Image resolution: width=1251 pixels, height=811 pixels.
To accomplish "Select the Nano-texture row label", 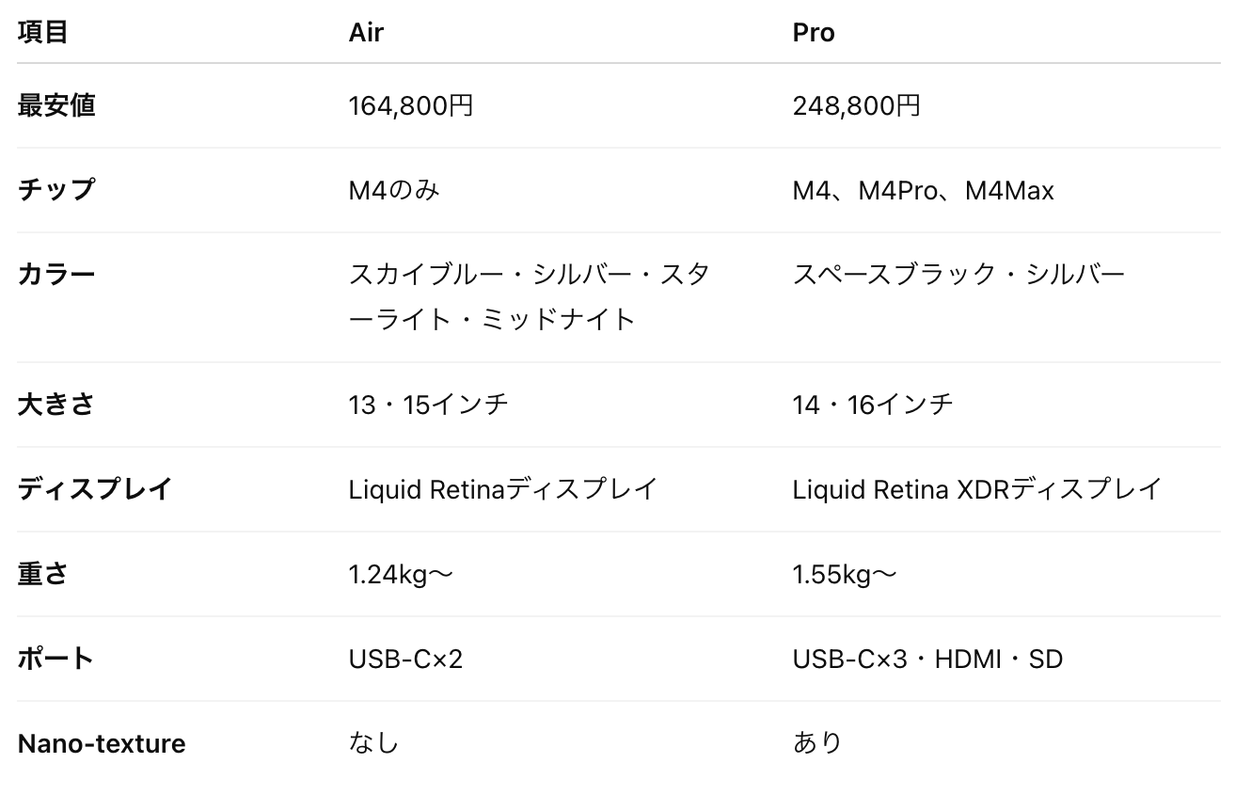I will (102, 743).
